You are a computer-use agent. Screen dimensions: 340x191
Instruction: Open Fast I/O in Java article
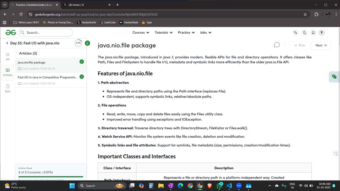(51, 80)
